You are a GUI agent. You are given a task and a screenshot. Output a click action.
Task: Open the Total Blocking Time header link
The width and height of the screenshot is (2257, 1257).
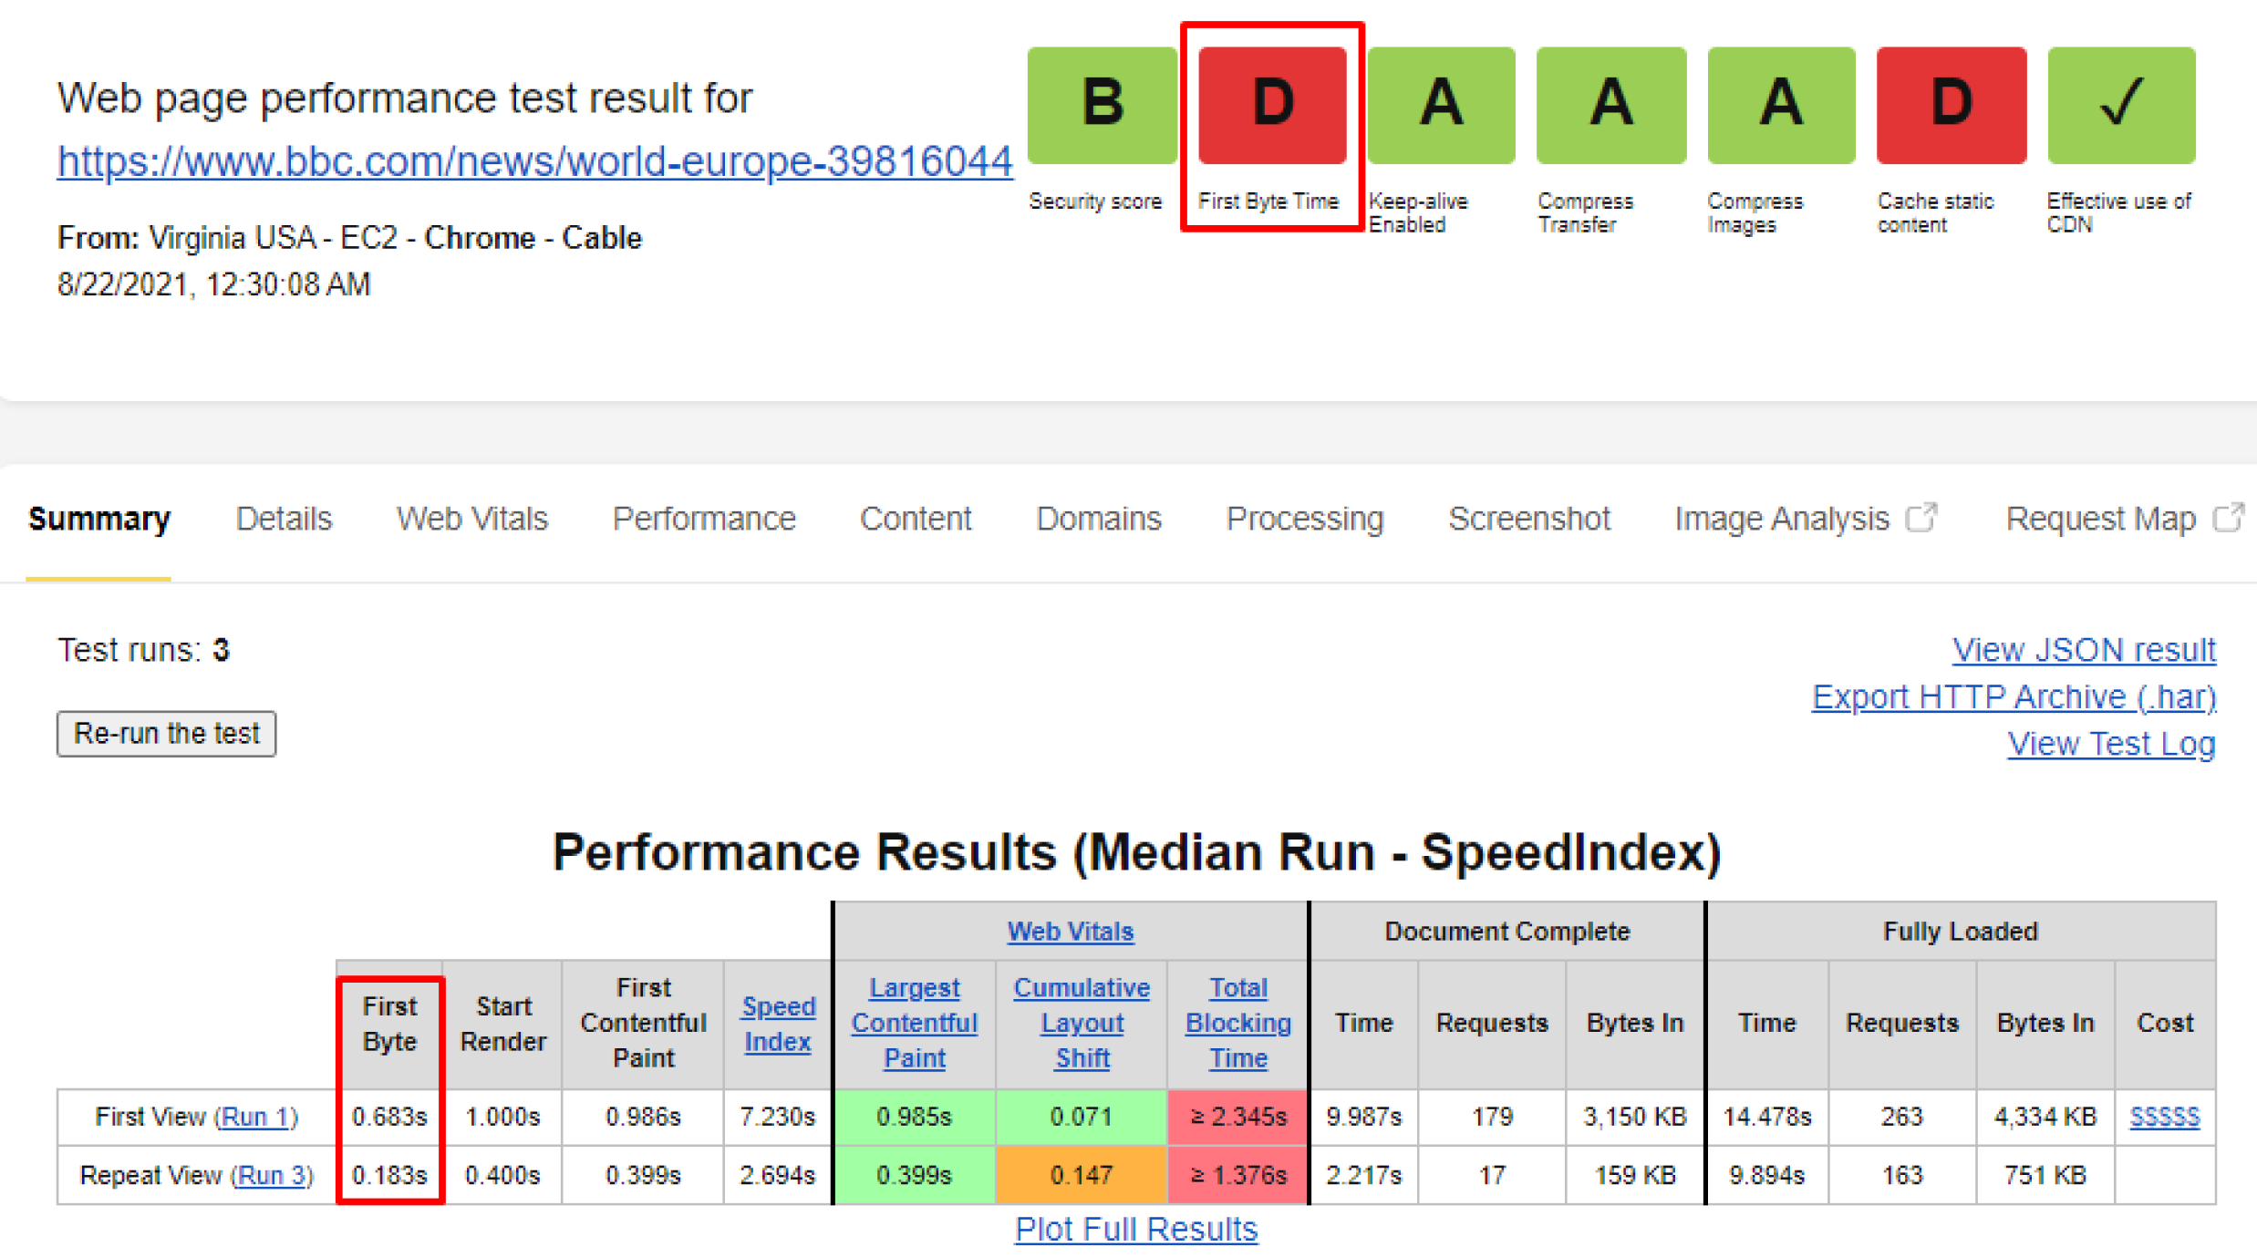coord(1238,1023)
